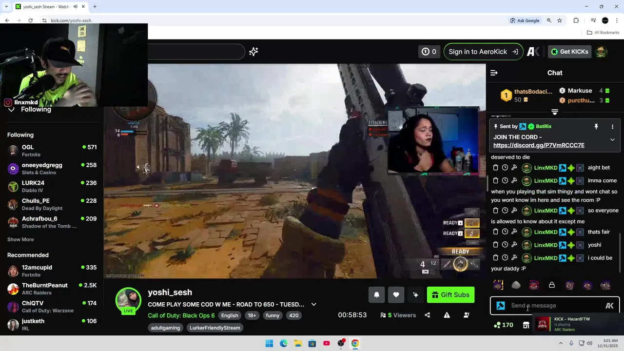Open yoshi_sesh live avatar
The image size is (624, 351).
pyautogui.click(x=128, y=300)
